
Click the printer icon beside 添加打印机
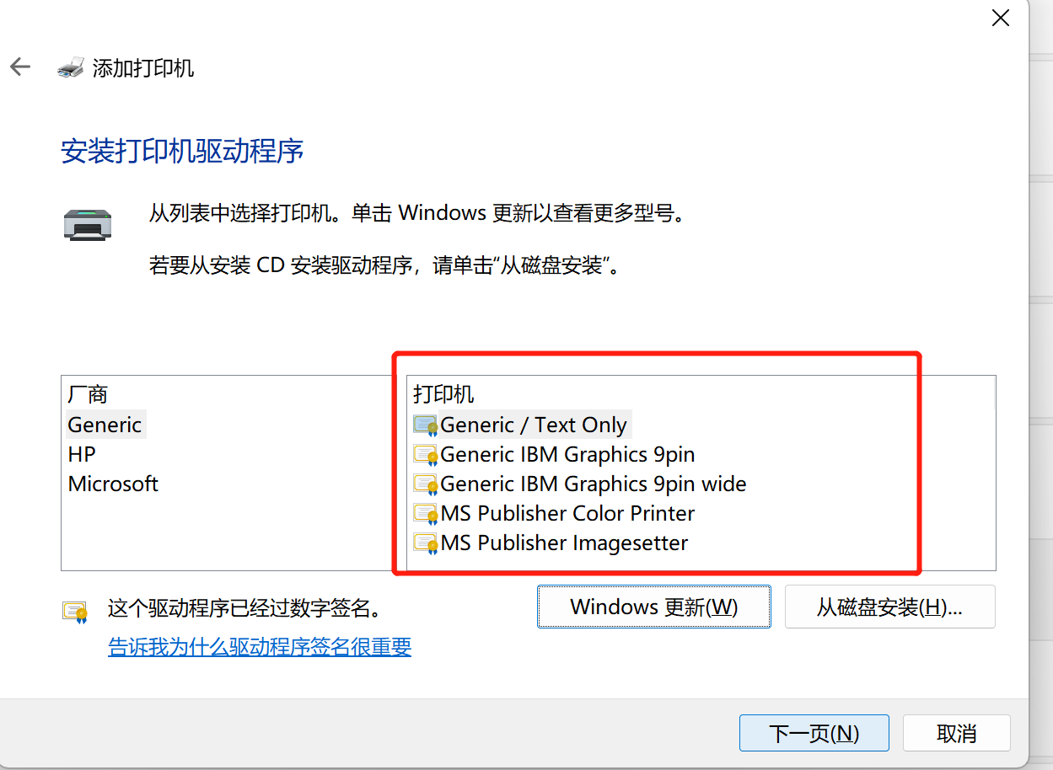click(71, 67)
